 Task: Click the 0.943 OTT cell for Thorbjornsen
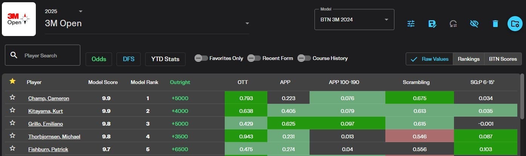[x=246, y=136]
